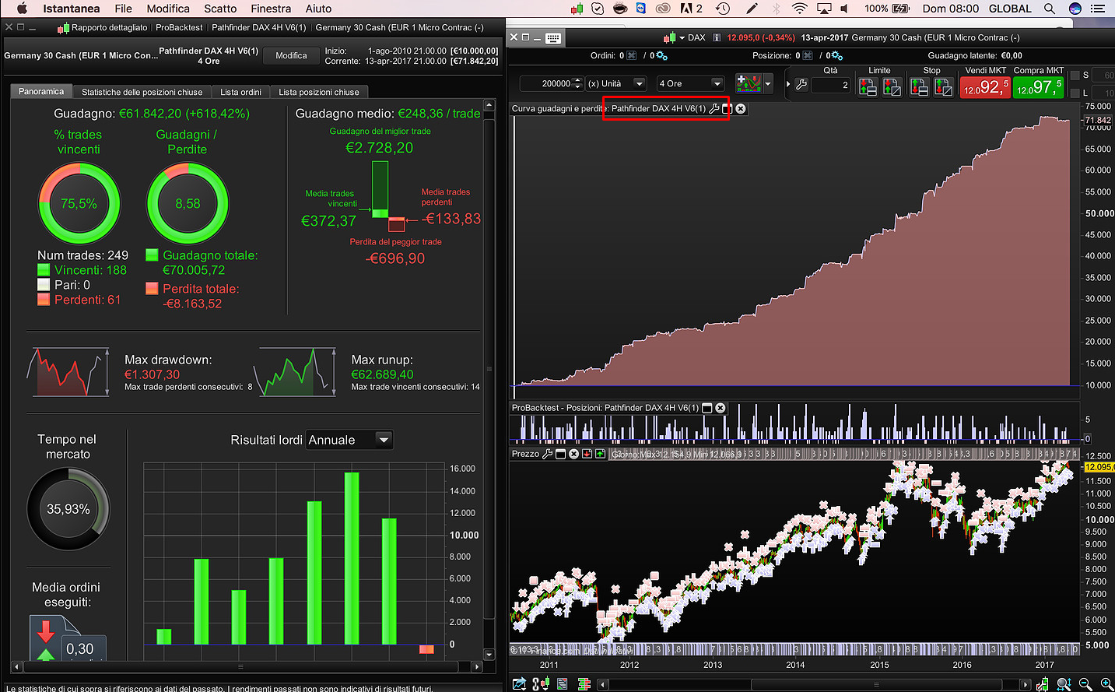Click the Qtà quantity input field
The width and height of the screenshot is (1115, 692).
click(x=831, y=85)
